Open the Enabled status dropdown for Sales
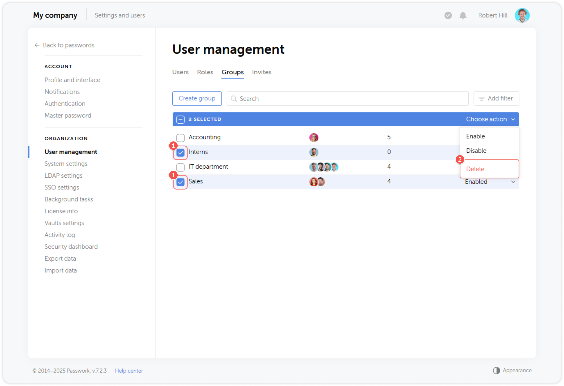The width and height of the screenshot is (564, 386). click(x=489, y=182)
